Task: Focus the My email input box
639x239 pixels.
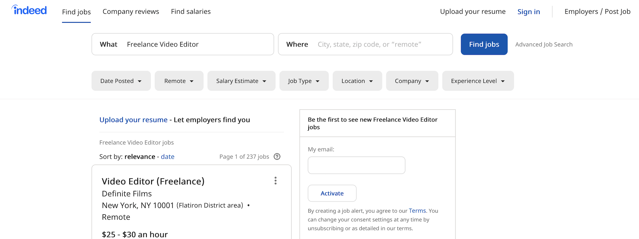Action: pos(356,165)
